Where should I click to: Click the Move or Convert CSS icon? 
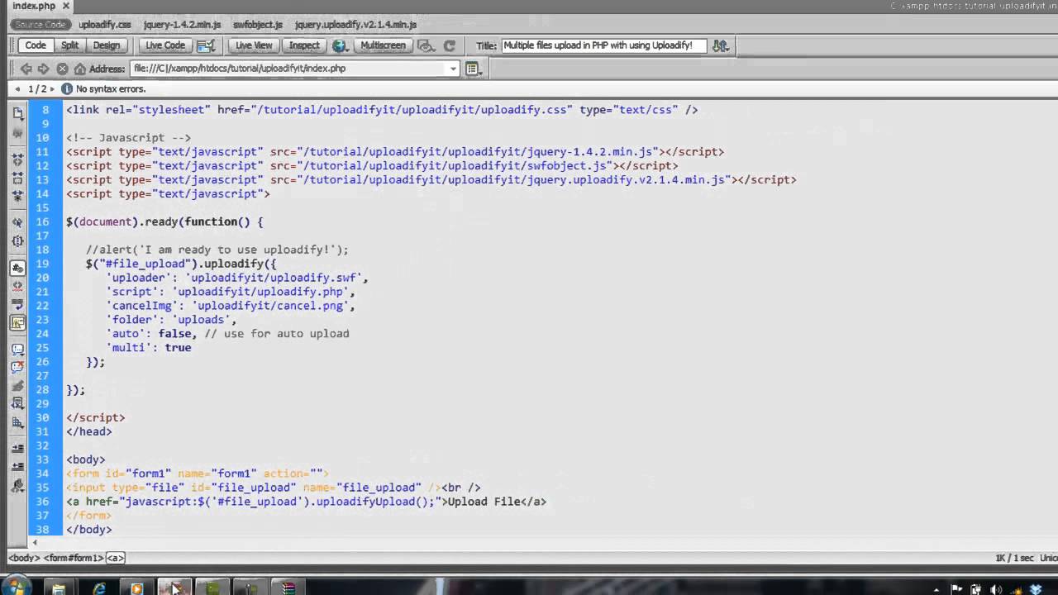(x=17, y=422)
